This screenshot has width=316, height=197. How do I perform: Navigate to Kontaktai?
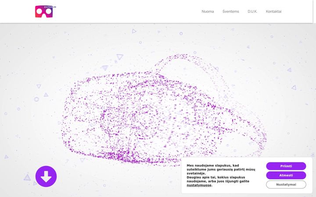273,11
